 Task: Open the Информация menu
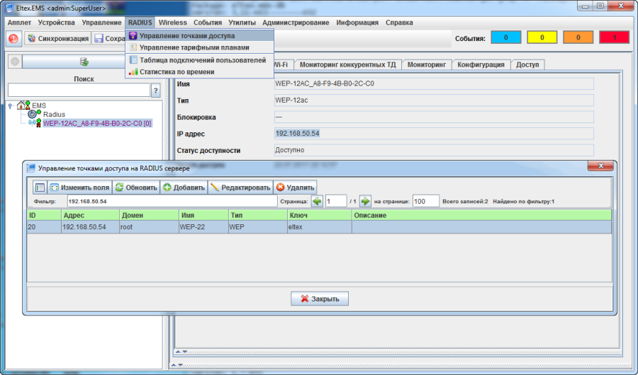357,23
